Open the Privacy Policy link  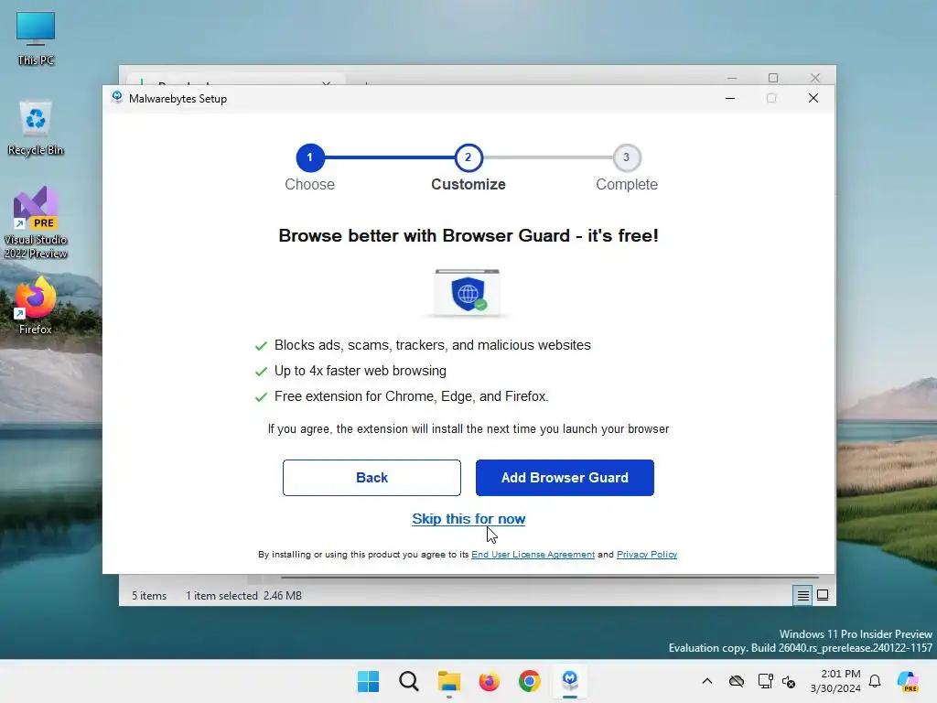point(647,555)
